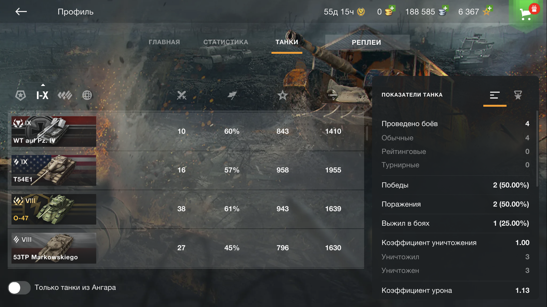Toggle Только танки из Ангара switch
The height and width of the screenshot is (307, 547).
point(19,288)
